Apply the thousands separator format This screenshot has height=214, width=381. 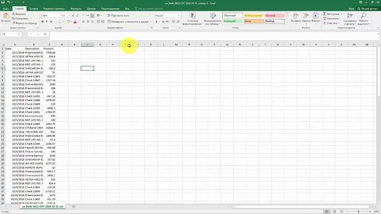167,22
